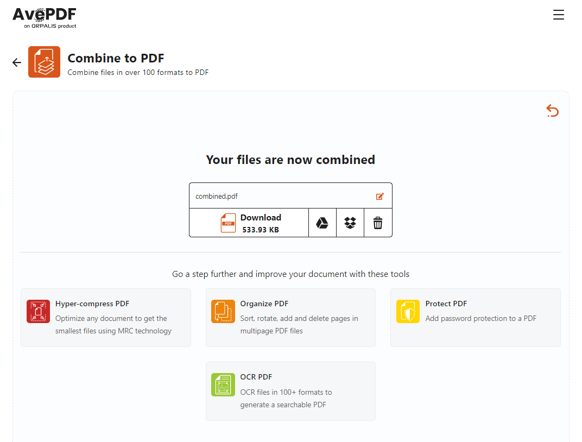Open the Hyper-compress PDF tool
582x442 pixels.
coord(106,318)
